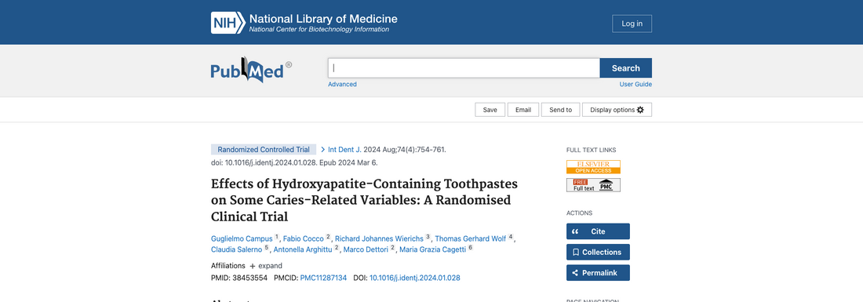Click affiliation superscript 6 after Cagetti

[x=471, y=248]
